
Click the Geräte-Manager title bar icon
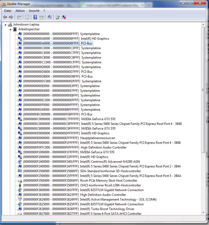4,4
